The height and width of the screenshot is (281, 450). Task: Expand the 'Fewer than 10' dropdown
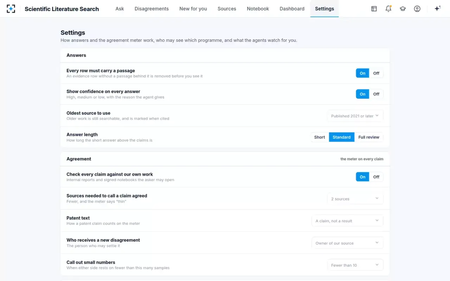355,265
